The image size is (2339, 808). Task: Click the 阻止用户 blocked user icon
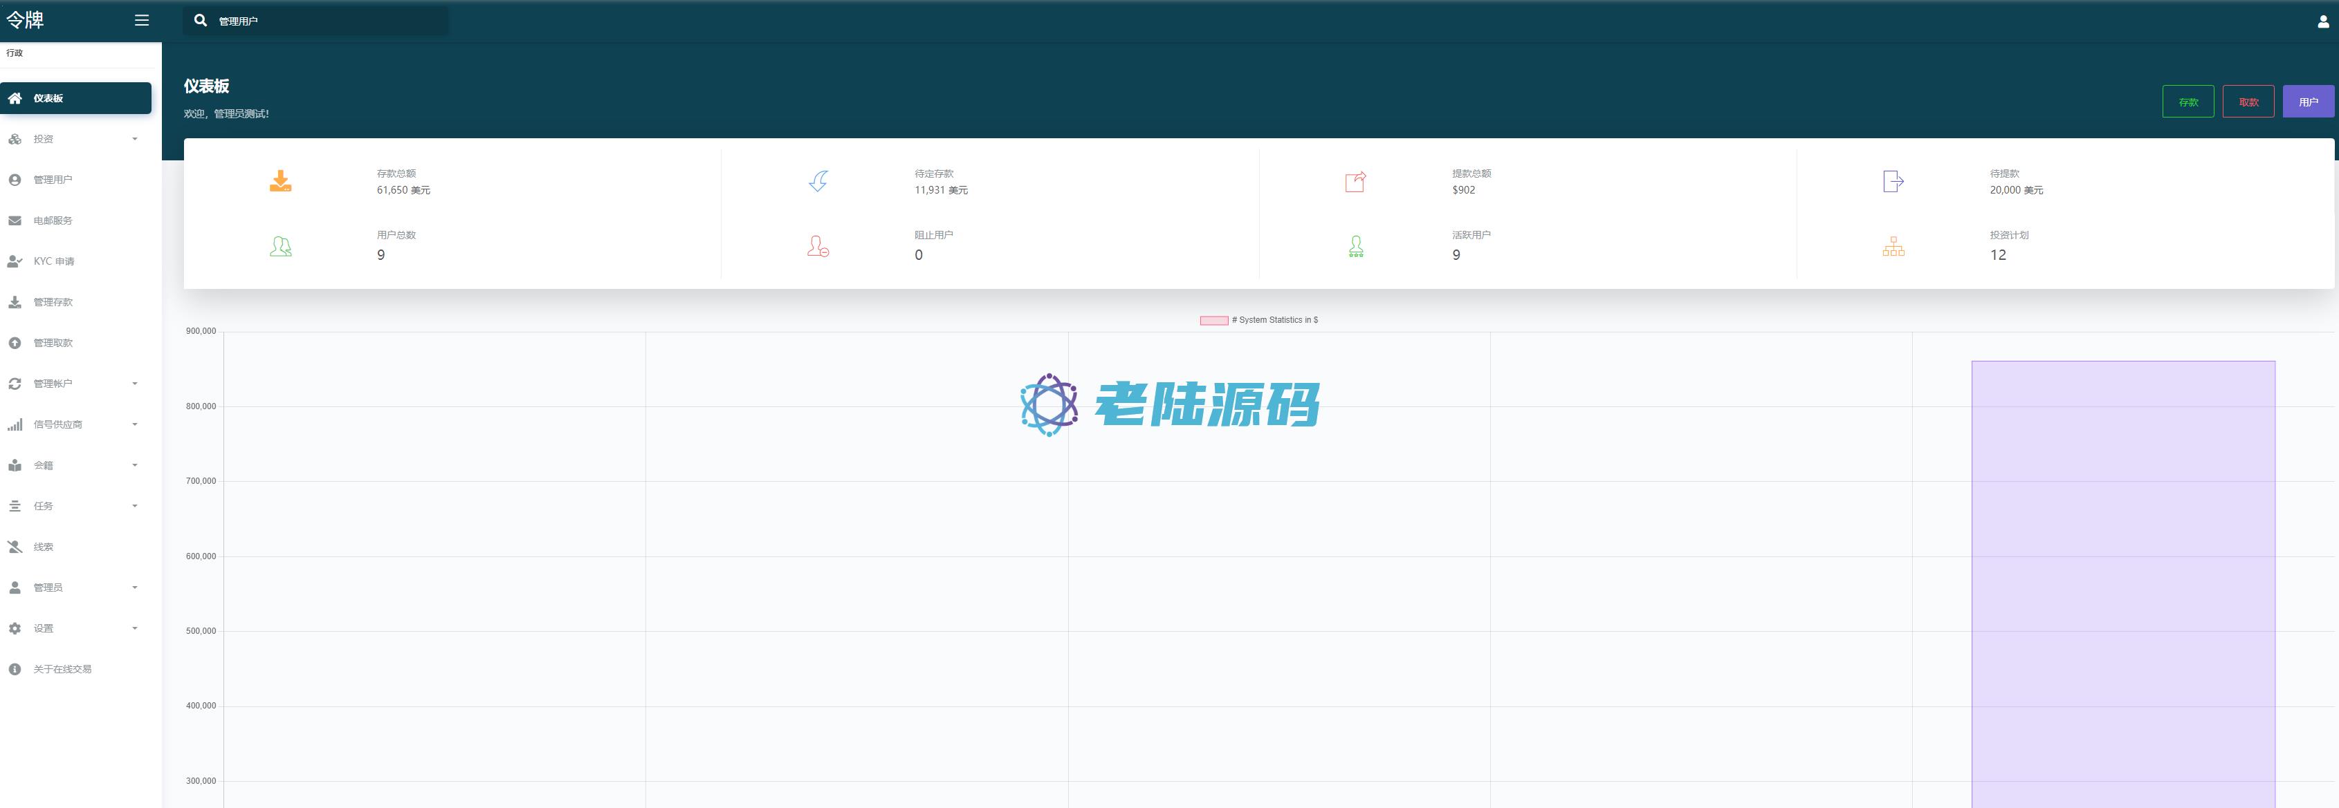pos(818,247)
